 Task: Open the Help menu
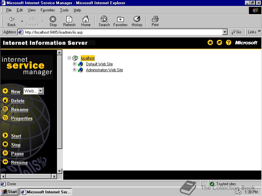pyautogui.click(x=77, y=10)
